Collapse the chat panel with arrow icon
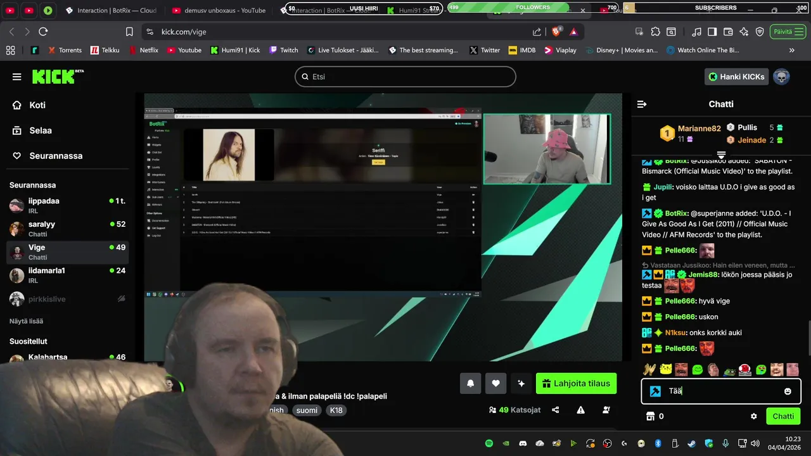Viewport: 811px width, 456px height. click(x=642, y=104)
